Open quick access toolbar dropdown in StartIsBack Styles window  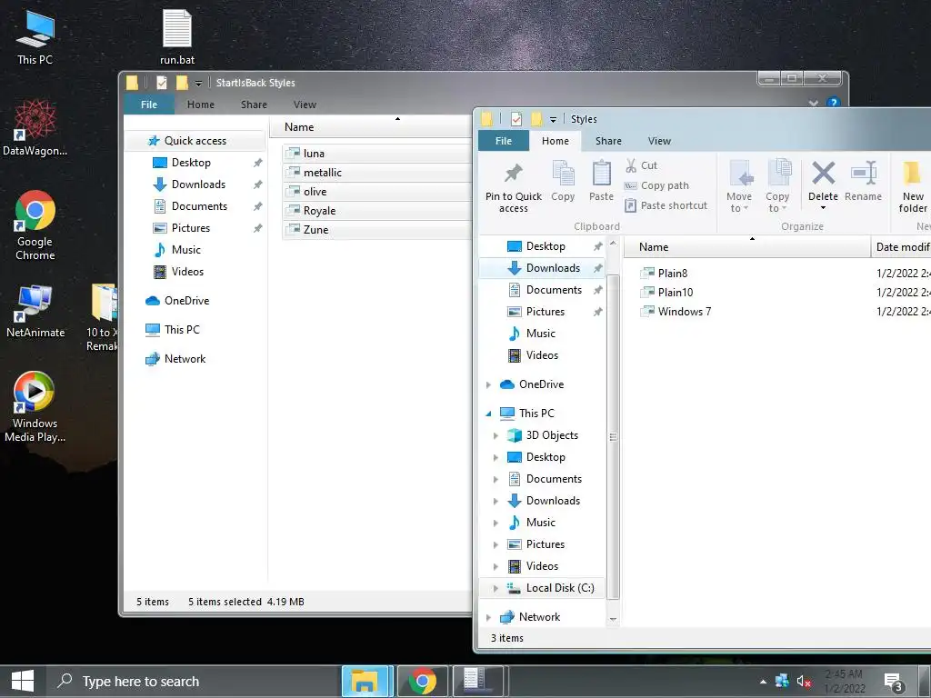coord(198,83)
